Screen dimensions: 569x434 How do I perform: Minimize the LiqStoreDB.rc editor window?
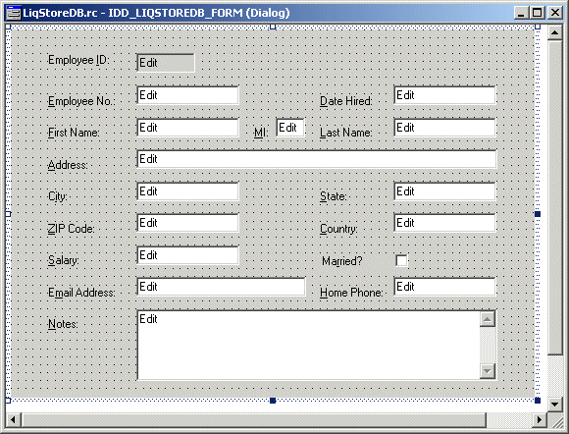tap(521, 13)
